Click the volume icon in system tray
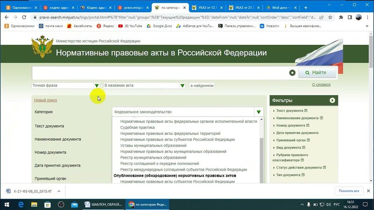 (x=329, y=204)
